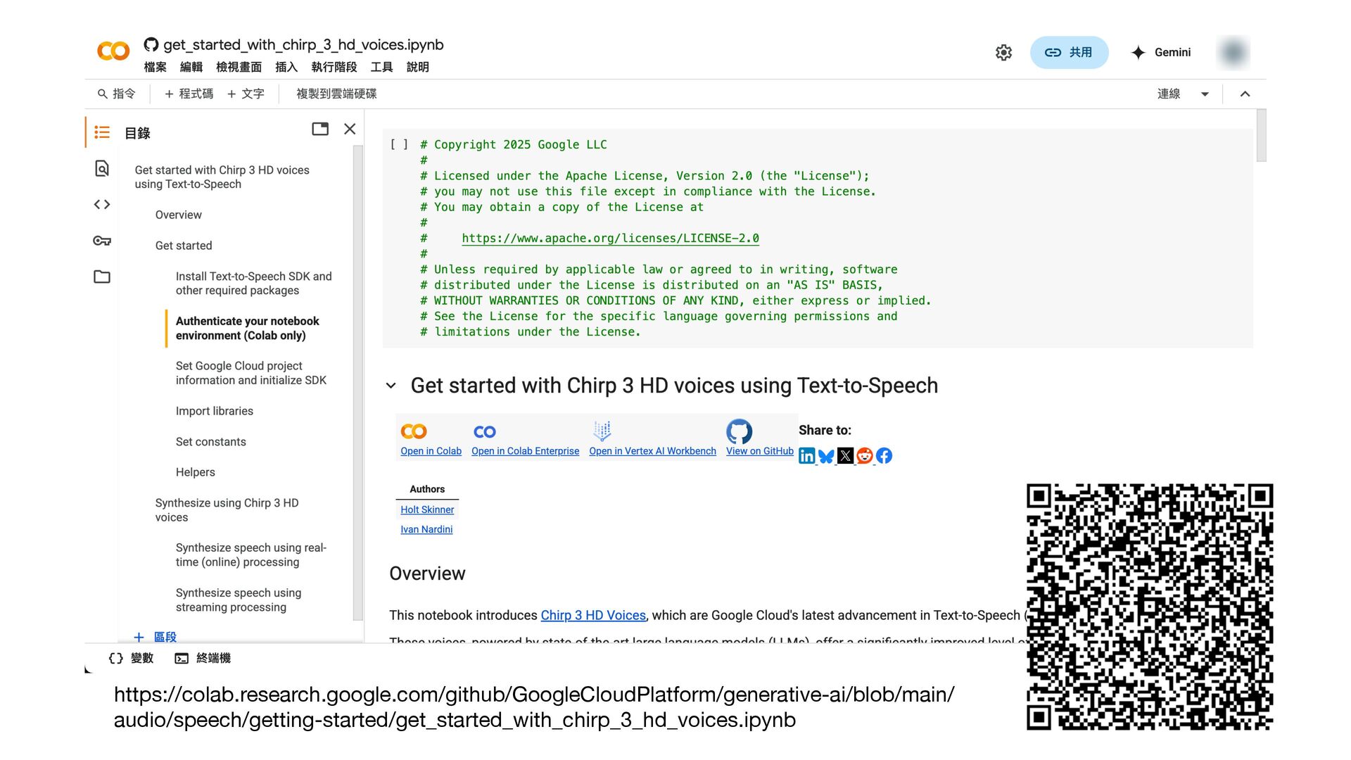The width and height of the screenshot is (1351, 760).
Task: Toggle the table of contents icon
Action: coord(102,132)
